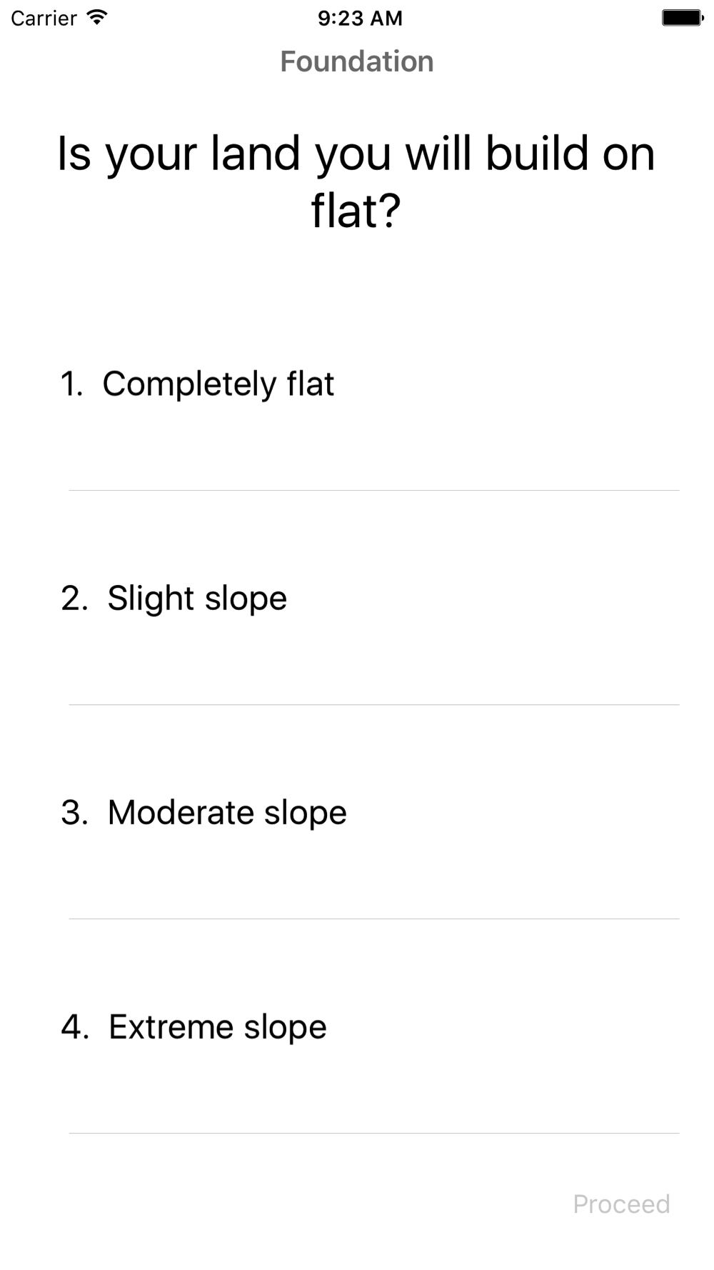Click the Carrier label in status bar
Viewport: 714px width, 1270px height.
[x=44, y=18]
